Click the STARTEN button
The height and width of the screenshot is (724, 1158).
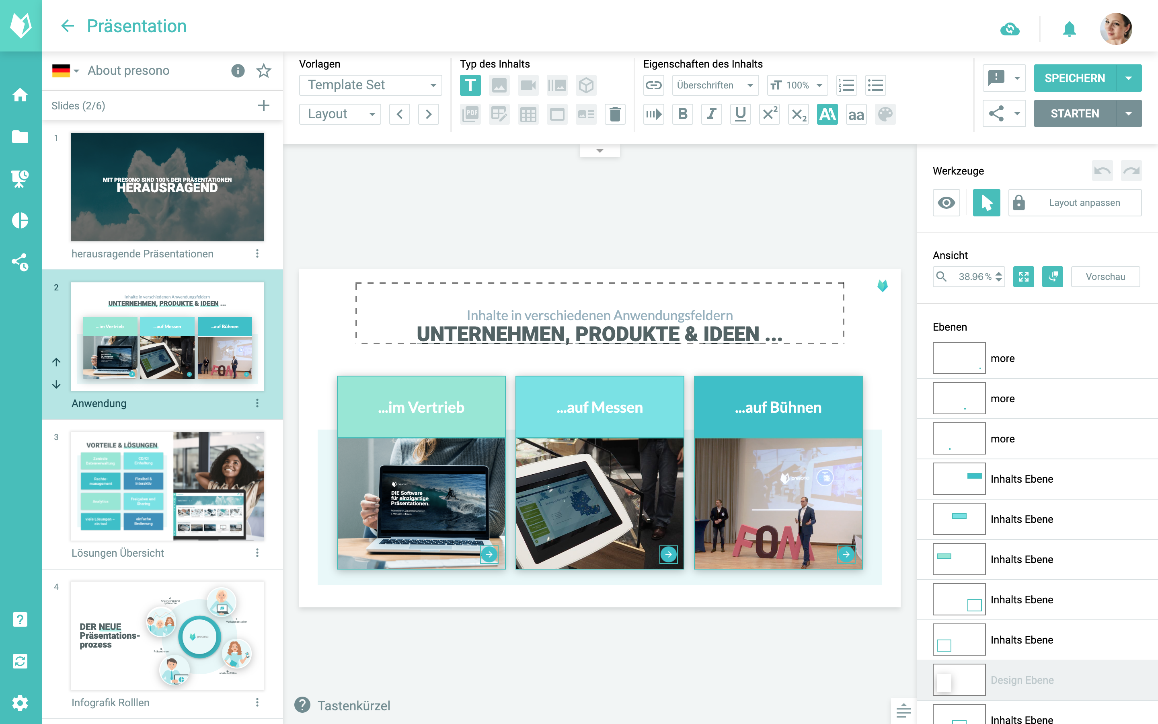click(x=1075, y=113)
